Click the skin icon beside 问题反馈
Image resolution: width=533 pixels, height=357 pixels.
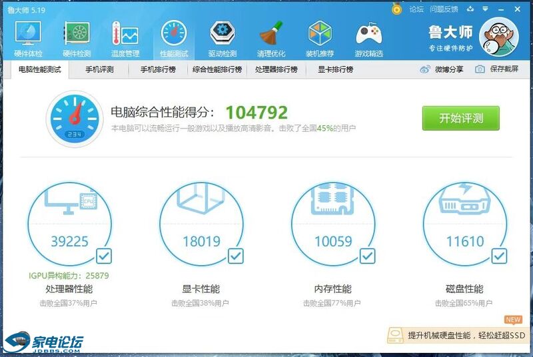click(x=470, y=9)
